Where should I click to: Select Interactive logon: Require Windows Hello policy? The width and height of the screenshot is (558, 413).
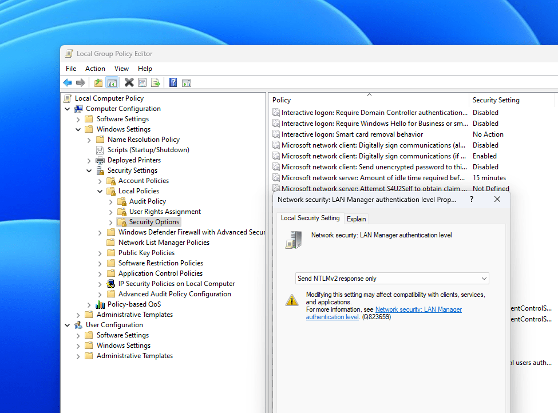click(374, 124)
